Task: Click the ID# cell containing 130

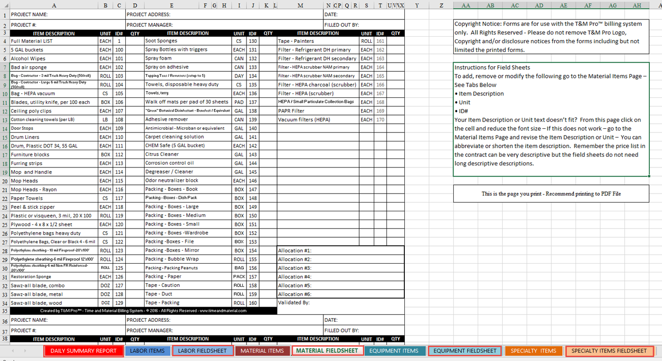Action: click(253, 41)
